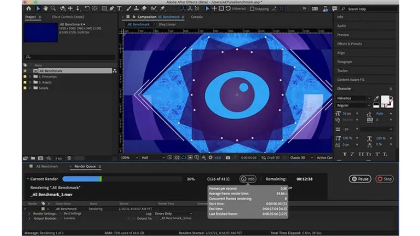Click the text fill color swatch
Image resolution: width=420 pixels, height=236 pixels.
384,99
